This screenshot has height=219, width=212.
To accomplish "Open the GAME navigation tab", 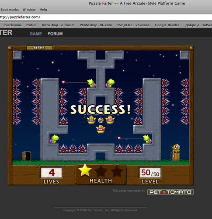I will [36, 34].
